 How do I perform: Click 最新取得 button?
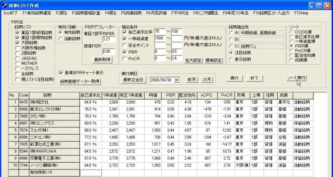point(102,60)
